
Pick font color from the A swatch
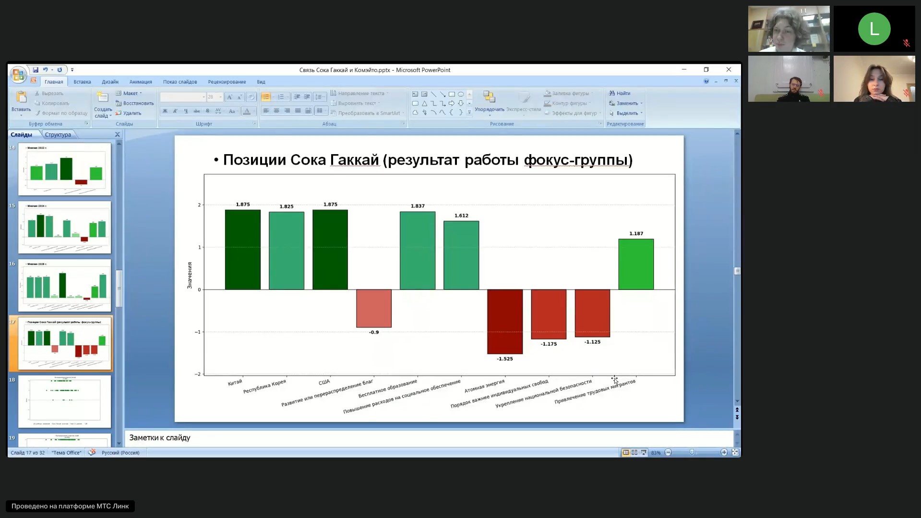247,111
